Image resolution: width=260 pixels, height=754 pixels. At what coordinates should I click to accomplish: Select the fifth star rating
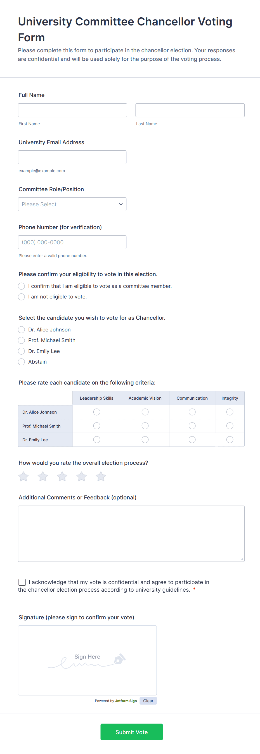pyautogui.click(x=101, y=476)
